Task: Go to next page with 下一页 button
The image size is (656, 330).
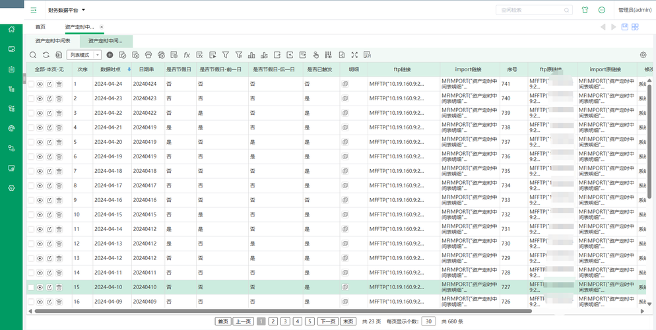Action: coord(328,321)
